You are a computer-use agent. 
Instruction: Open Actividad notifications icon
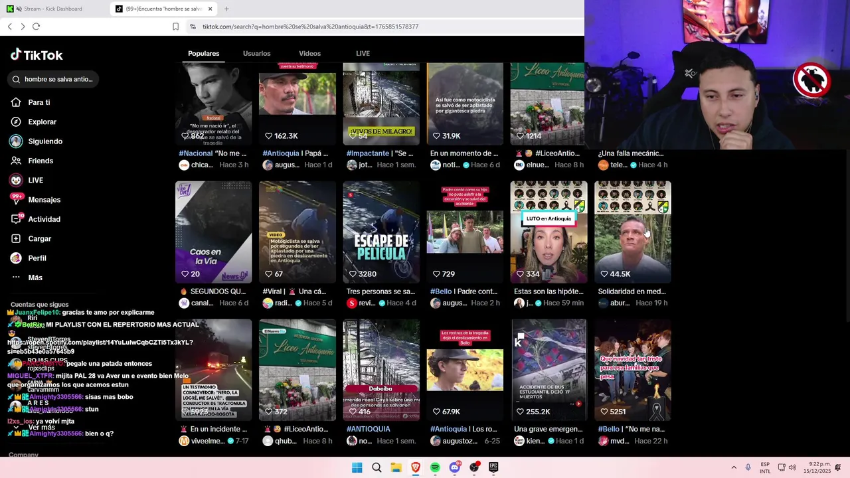[16, 219]
